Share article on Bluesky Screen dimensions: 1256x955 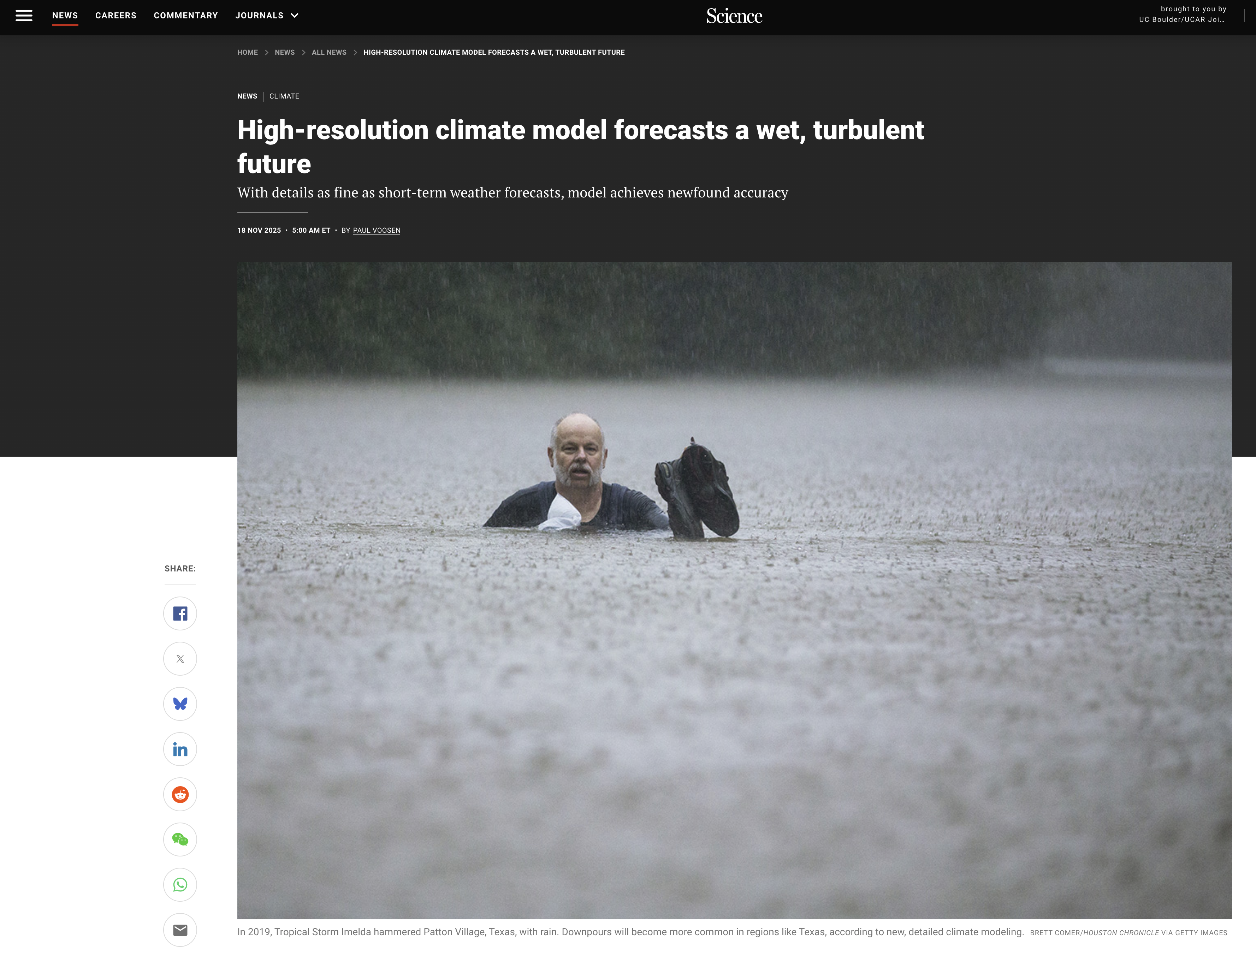click(x=180, y=704)
